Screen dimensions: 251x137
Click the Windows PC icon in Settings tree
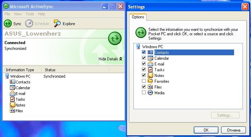[138, 46]
